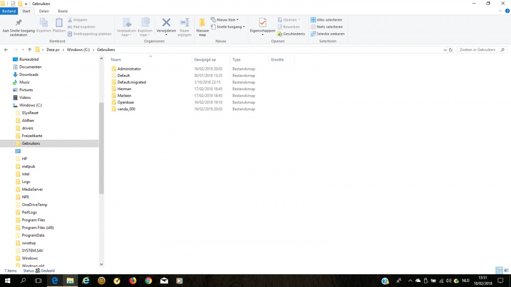Click Nieuwe map icon in ribbon
The image size is (511, 287).
point(202,26)
